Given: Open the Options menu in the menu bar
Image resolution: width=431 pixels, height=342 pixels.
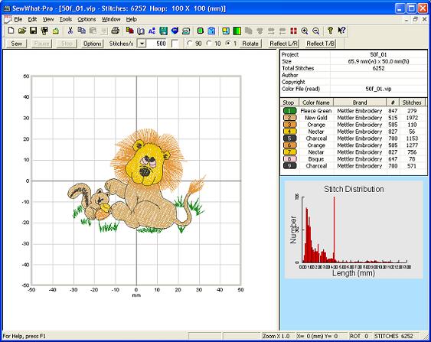Looking at the screenshot, I should click(x=87, y=19).
